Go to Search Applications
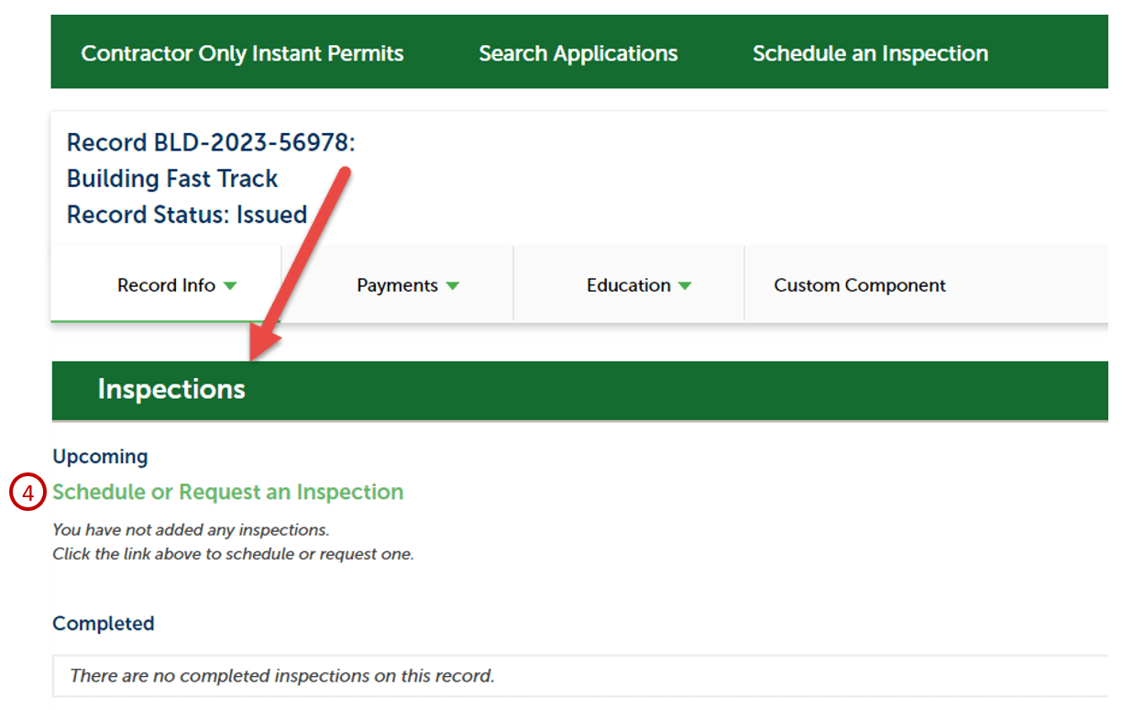The height and width of the screenshot is (710, 1123). 578,53
